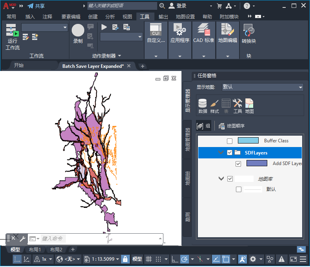Click the command line wrench icon
Viewport: 310px width, 267px height.
(22, 239)
